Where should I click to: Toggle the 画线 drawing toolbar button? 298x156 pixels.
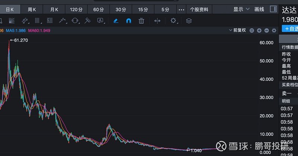(x=259, y=9)
